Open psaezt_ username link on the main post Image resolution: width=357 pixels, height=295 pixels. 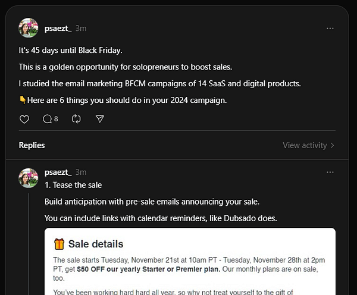[x=58, y=28]
